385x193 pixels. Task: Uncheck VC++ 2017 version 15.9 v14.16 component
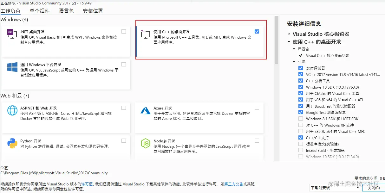pos(301,74)
